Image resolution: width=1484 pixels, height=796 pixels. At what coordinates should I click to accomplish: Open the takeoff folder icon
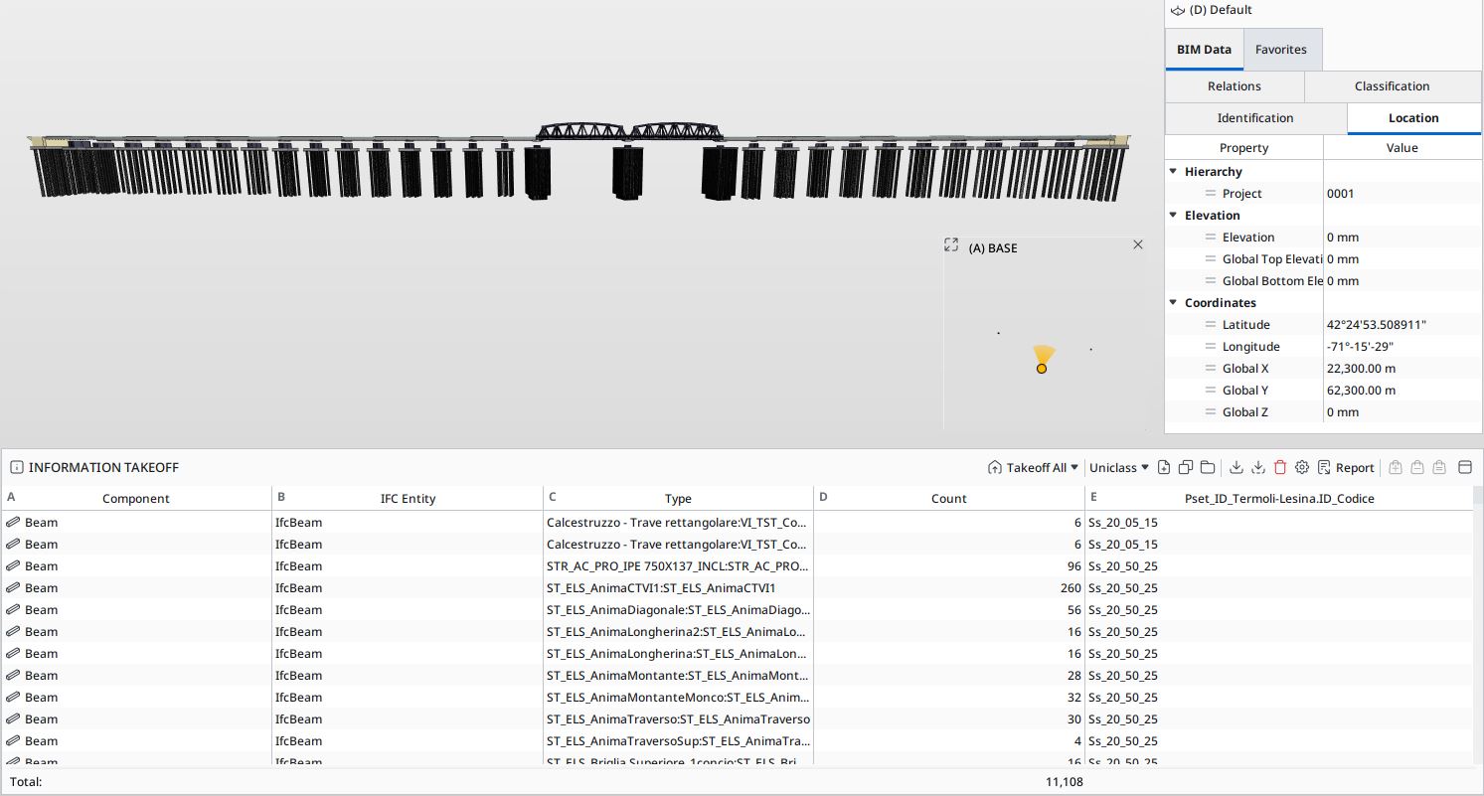point(1207,468)
